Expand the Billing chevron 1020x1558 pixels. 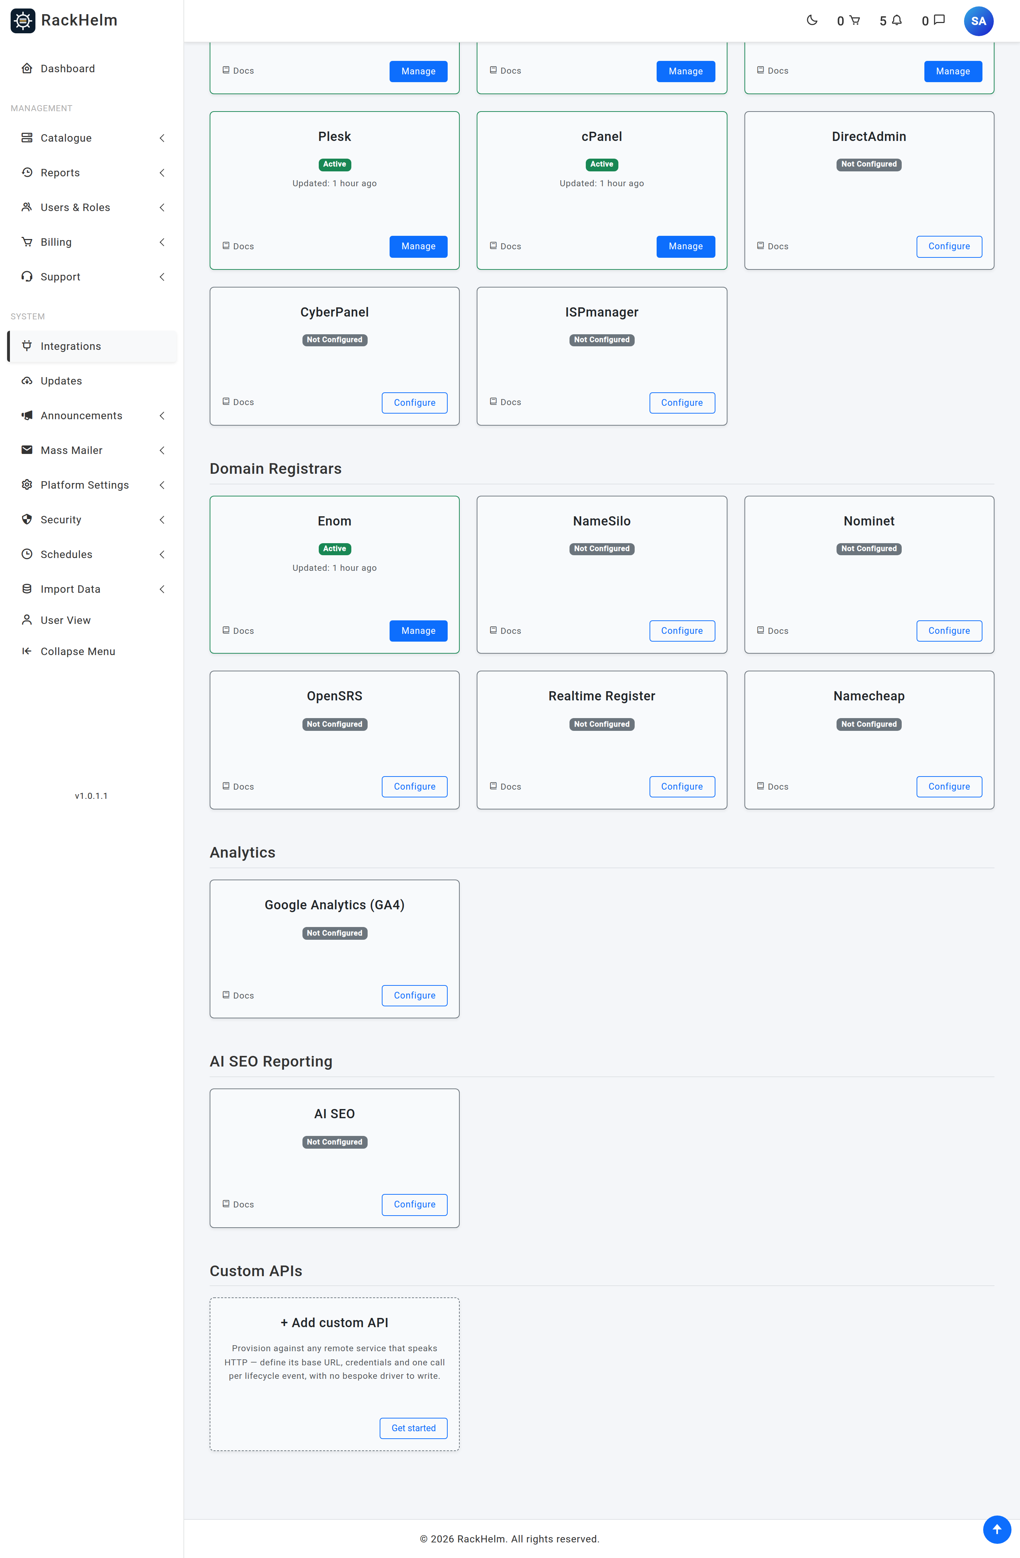click(x=162, y=242)
